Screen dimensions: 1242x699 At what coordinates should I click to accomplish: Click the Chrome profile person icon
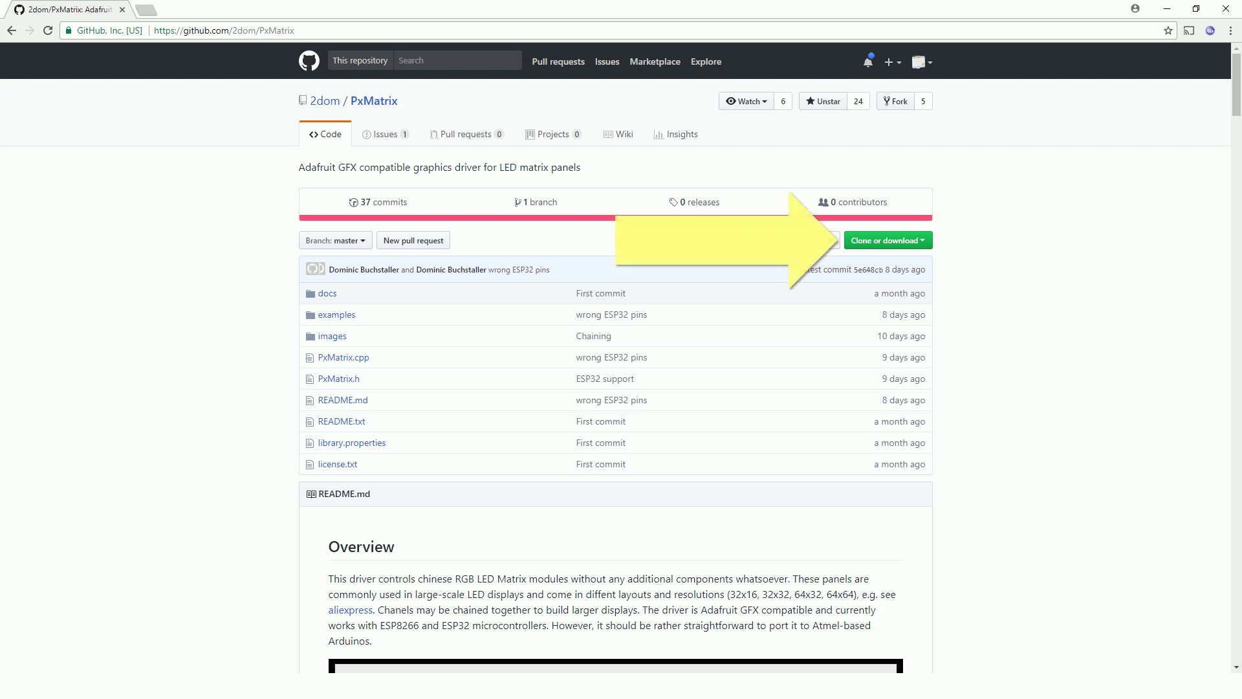point(1135,8)
